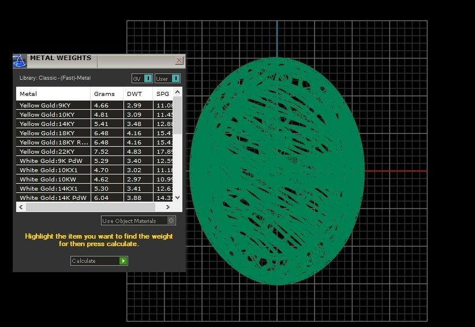Click the horizontal scrollbar thumb

point(91,207)
